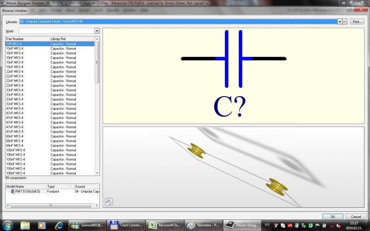Select the 15nF MKS-4 row
The image size is (370, 231).
click(50, 67)
